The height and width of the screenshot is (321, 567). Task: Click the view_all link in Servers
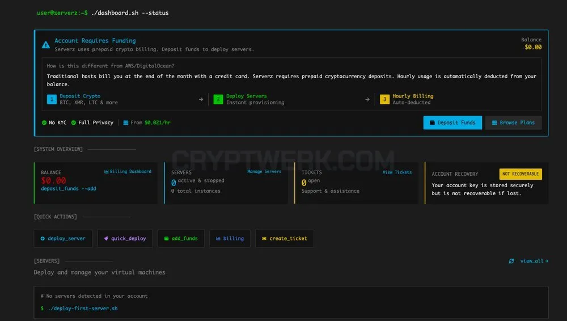tap(534, 261)
